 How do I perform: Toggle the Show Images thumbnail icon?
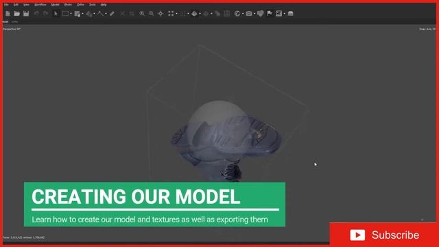(x=279, y=14)
